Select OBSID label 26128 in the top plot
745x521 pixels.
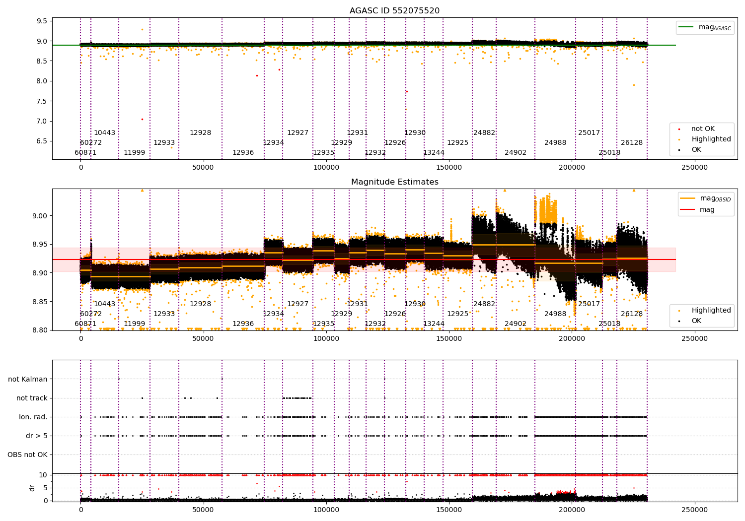point(632,143)
